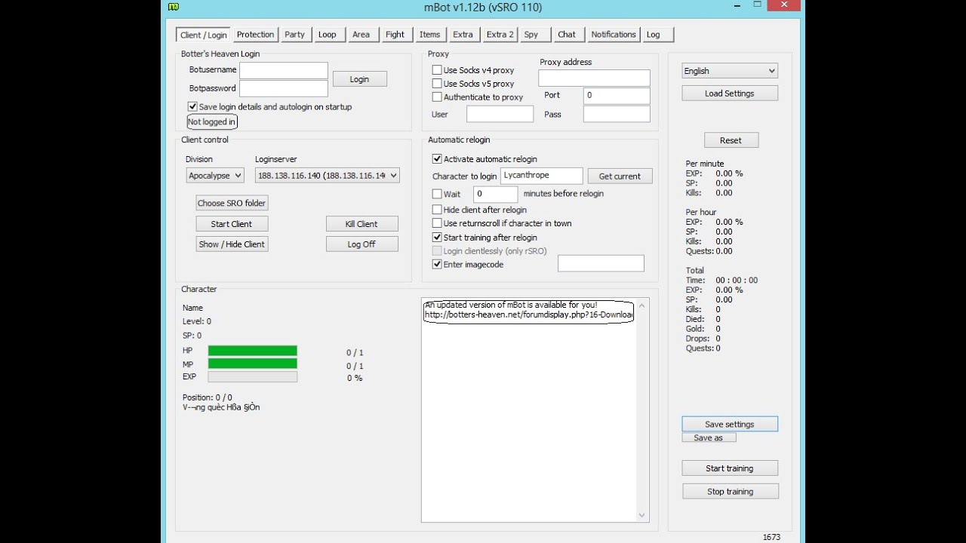The height and width of the screenshot is (543, 966).
Task: Open the English language dropdown
Action: pyautogui.click(x=730, y=71)
